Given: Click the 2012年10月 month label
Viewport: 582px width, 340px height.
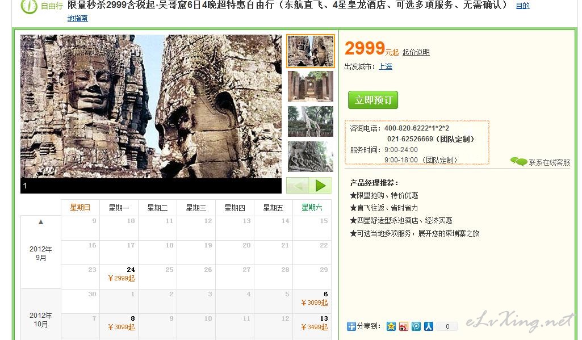Looking at the screenshot, I should [40, 320].
